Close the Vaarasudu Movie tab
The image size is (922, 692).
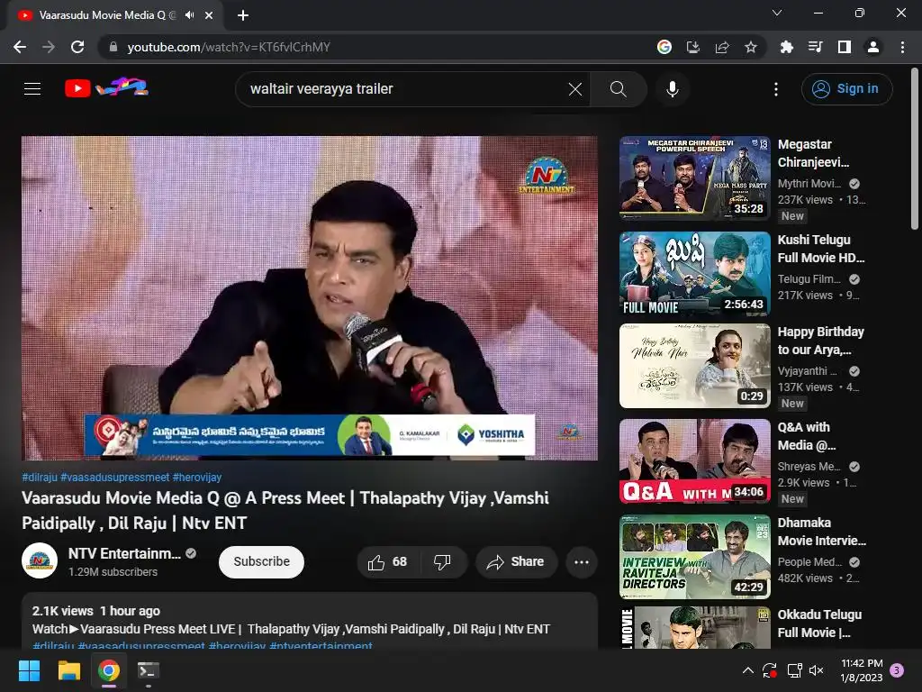click(x=209, y=15)
